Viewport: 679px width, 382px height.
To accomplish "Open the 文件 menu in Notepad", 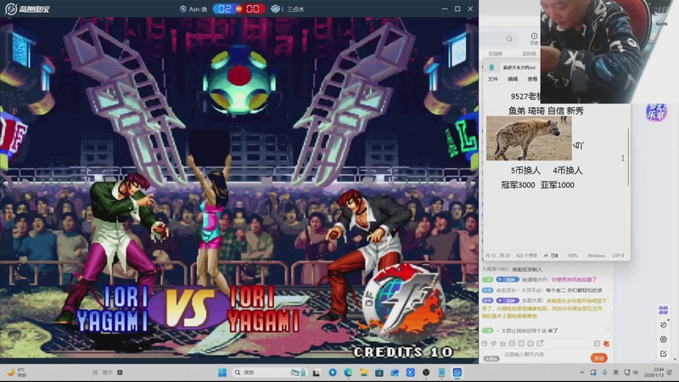I will pos(493,79).
